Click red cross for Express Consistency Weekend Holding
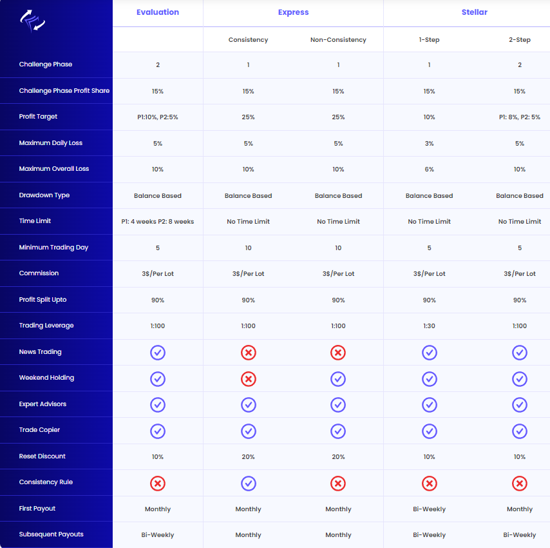The image size is (550, 548). 248,379
